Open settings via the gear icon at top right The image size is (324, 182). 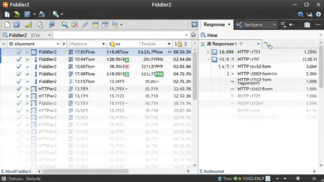[x=318, y=14]
